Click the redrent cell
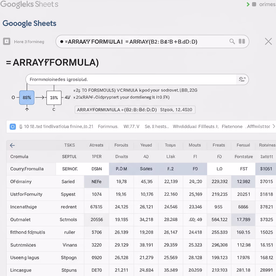 coord(69,207)
